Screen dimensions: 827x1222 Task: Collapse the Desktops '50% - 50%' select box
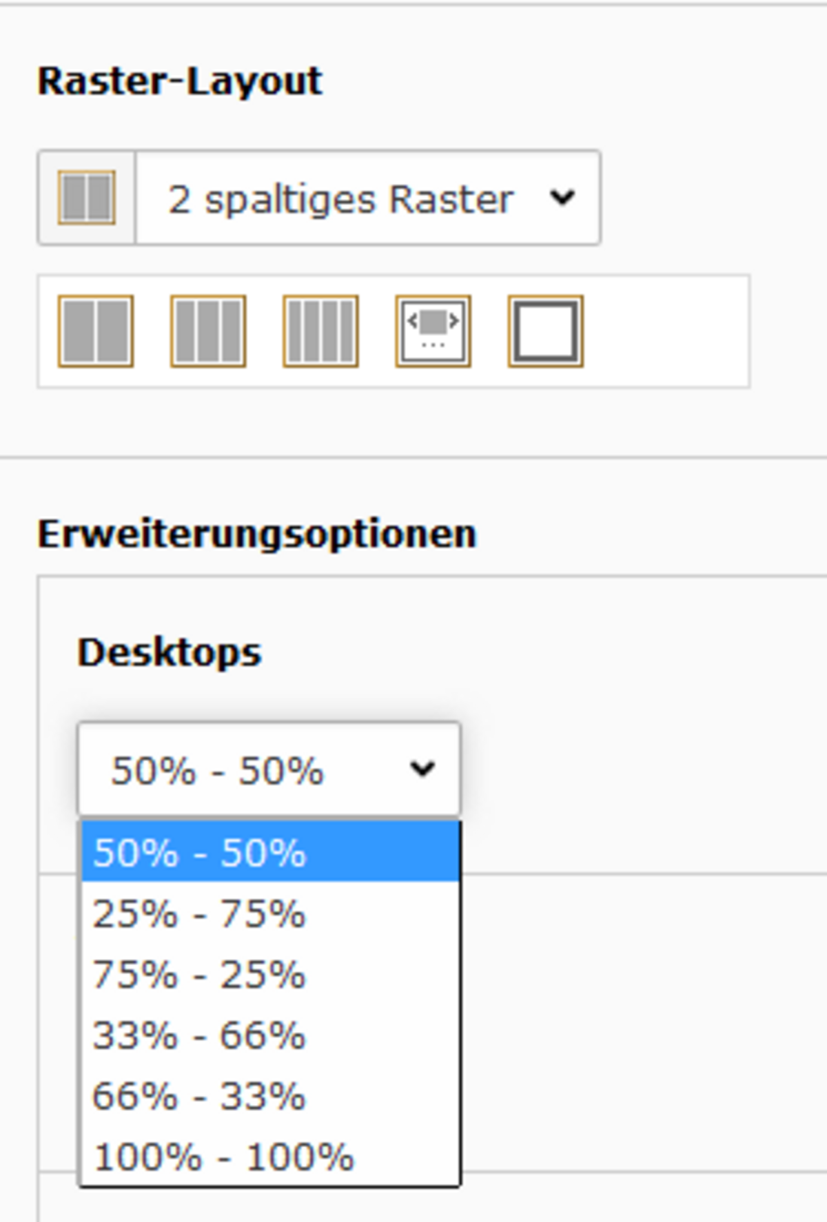pos(218,769)
